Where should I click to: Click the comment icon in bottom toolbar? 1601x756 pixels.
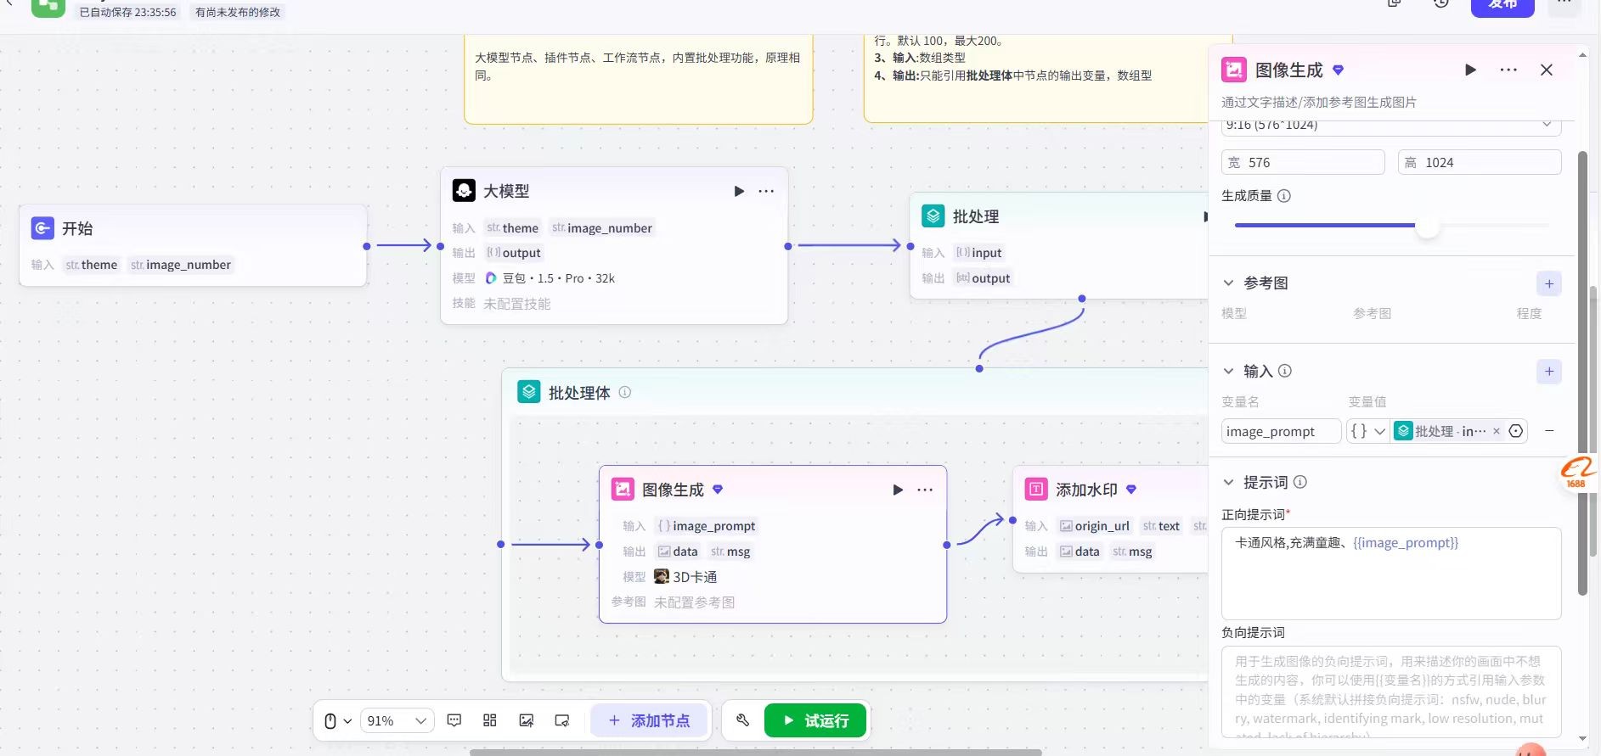click(454, 720)
